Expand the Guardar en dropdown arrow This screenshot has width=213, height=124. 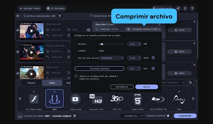(142, 116)
